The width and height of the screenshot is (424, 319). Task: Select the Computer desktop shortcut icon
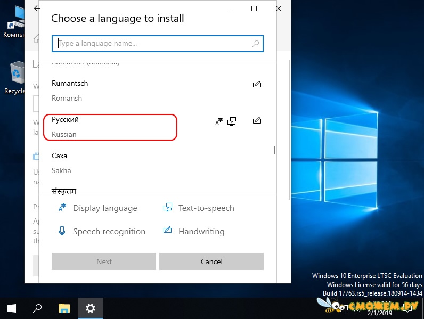(x=15, y=22)
